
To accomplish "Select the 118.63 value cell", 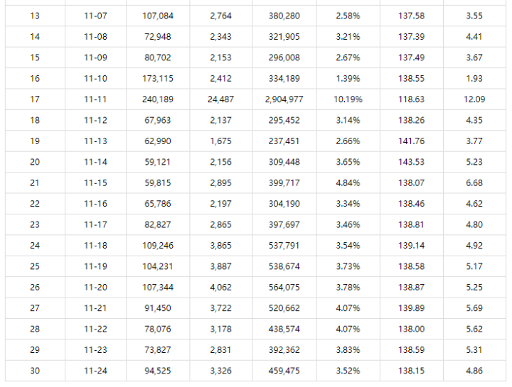I will click(x=411, y=99).
